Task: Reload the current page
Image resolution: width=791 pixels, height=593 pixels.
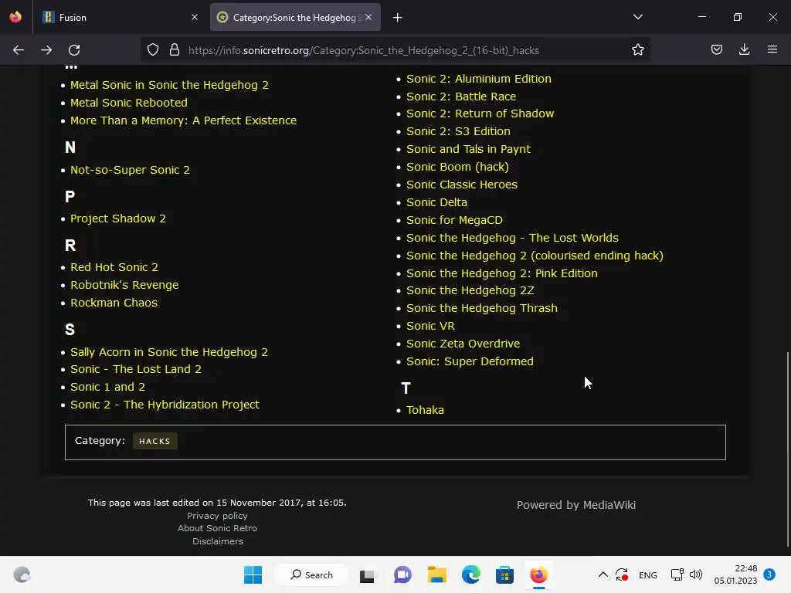Action: (74, 50)
